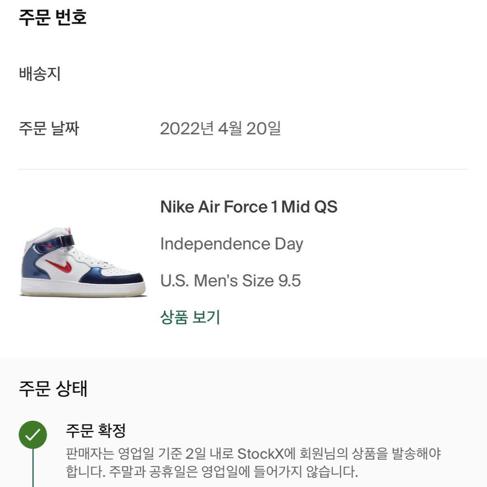The height and width of the screenshot is (487, 487).
Task: Click the Air Force 1 sneaker thumbnail
Action: pyautogui.click(x=83, y=262)
